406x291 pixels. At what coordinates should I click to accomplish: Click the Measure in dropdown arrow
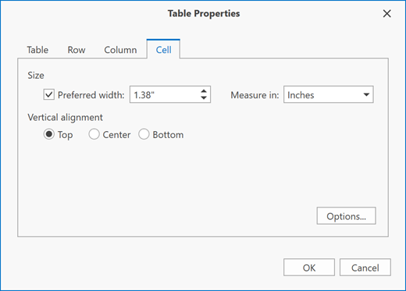(x=366, y=94)
